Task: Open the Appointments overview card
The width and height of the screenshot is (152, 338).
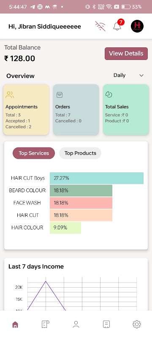Action: tap(26, 110)
